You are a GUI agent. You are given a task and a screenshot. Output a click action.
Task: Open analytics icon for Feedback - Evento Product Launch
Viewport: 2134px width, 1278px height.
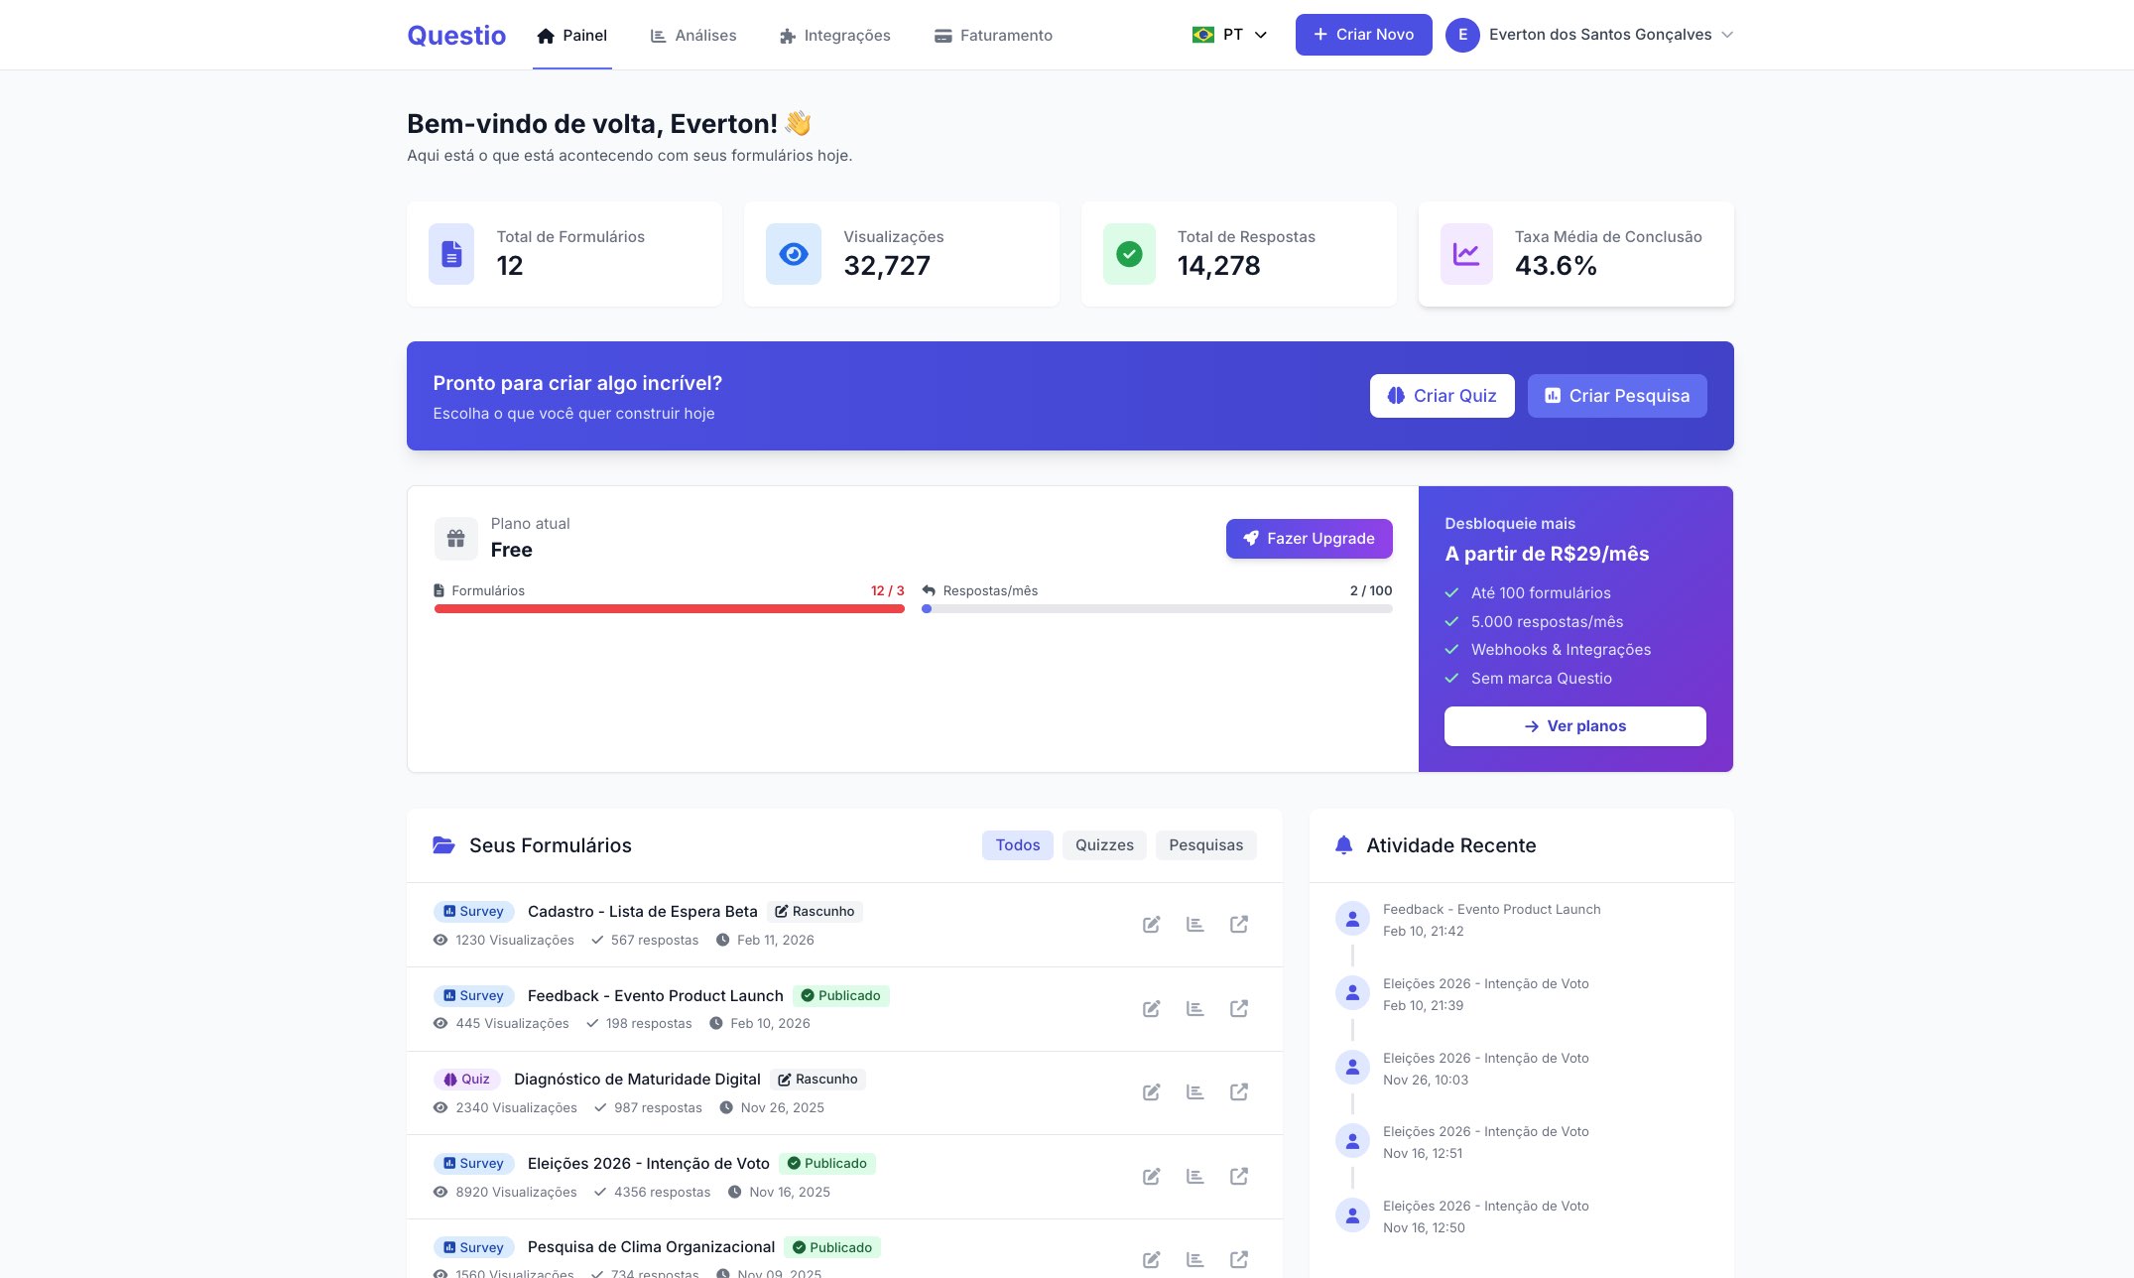point(1195,1008)
